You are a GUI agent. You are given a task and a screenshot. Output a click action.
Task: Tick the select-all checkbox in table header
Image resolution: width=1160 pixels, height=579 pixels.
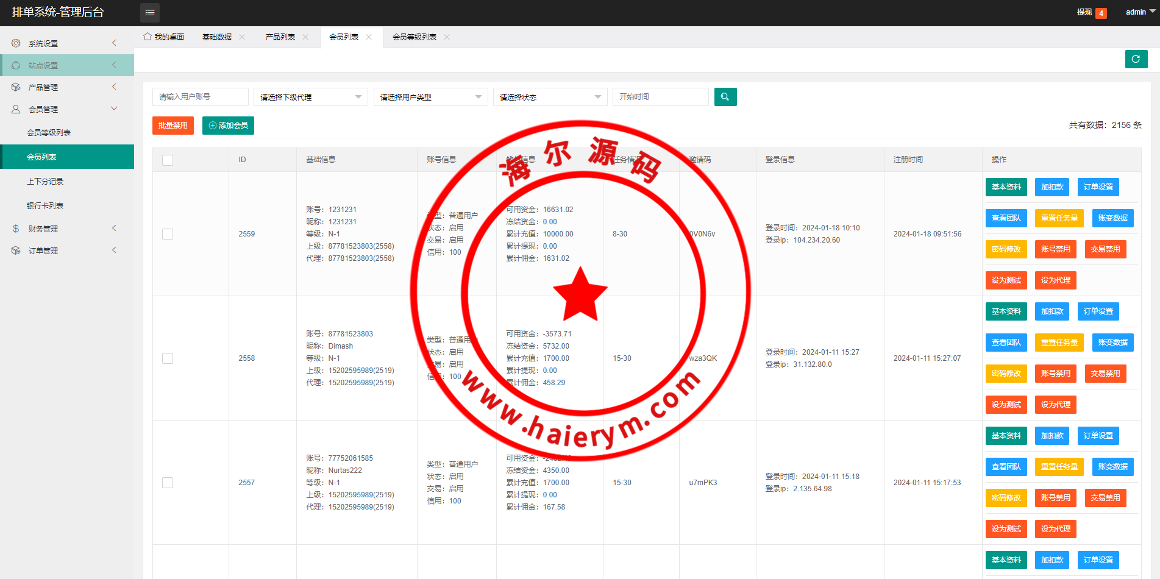[168, 160]
